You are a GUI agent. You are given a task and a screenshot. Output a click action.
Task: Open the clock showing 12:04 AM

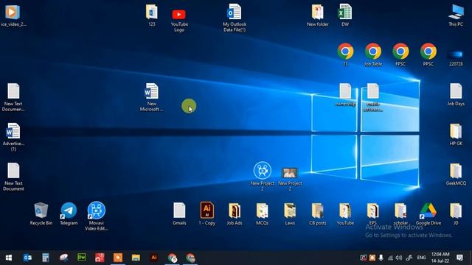(x=440, y=258)
